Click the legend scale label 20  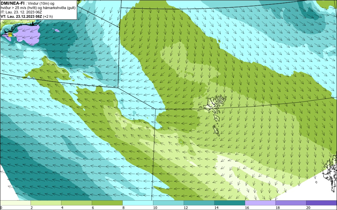pos(308,208)
